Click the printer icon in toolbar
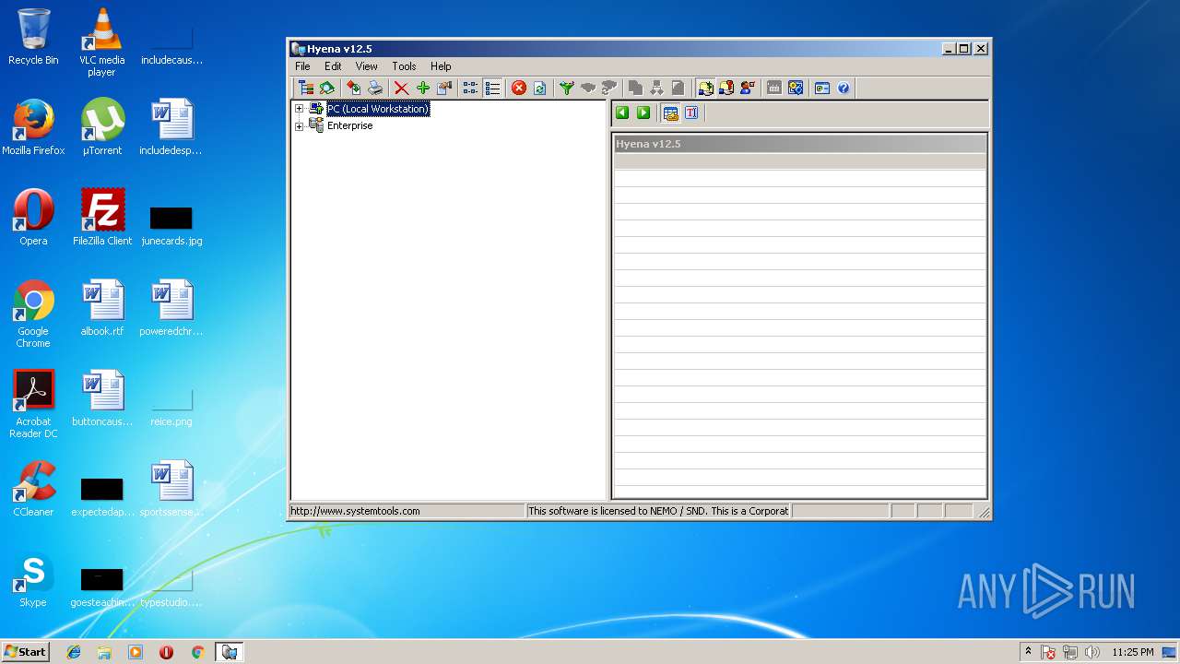The height and width of the screenshot is (664, 1180). (375, 88)
